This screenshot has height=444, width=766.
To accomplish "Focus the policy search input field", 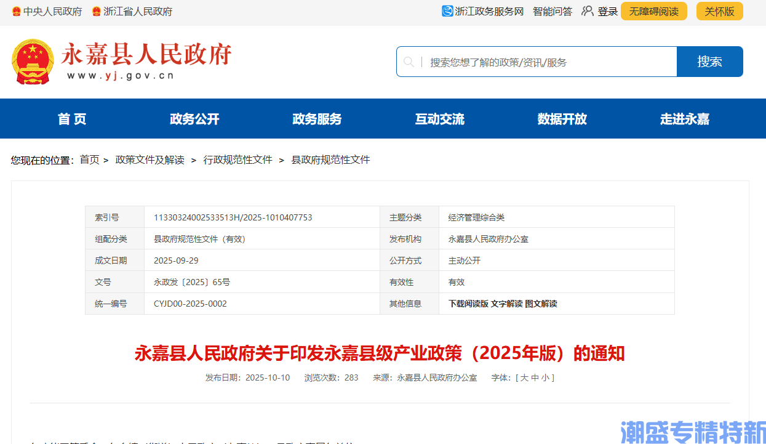I will (548, 62).
